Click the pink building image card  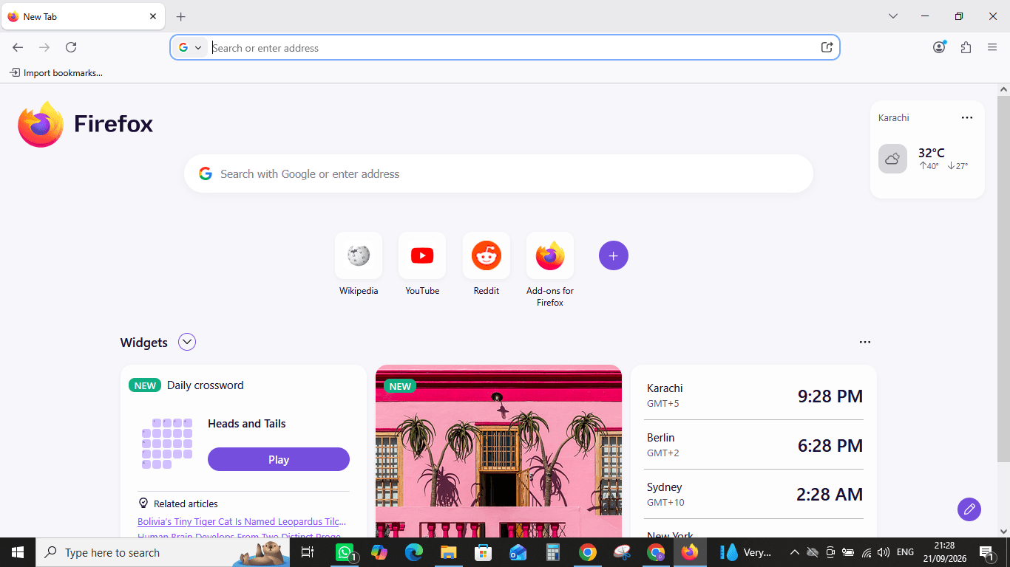click(498, 451)
